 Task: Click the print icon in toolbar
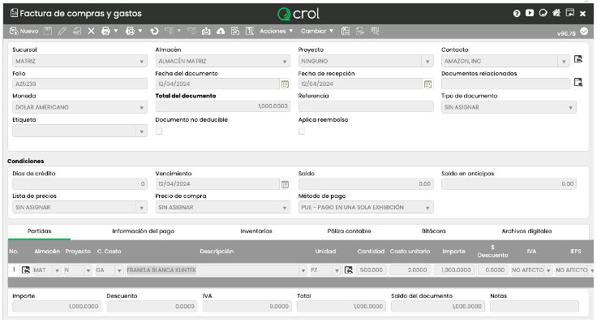[105, 31]
